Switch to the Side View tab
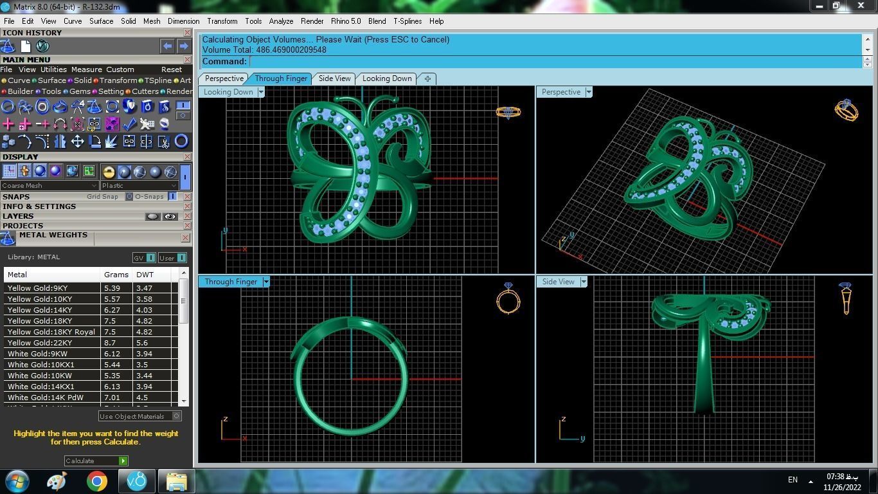 334,78
